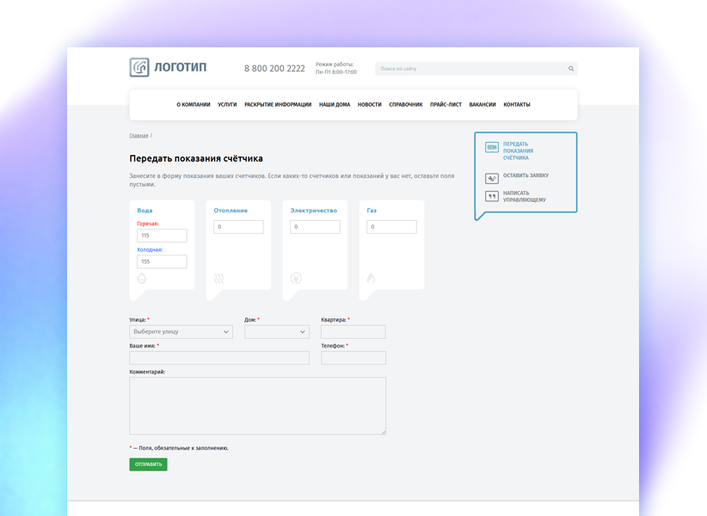Click the electricity plug icon

click(x=296, y=279)
